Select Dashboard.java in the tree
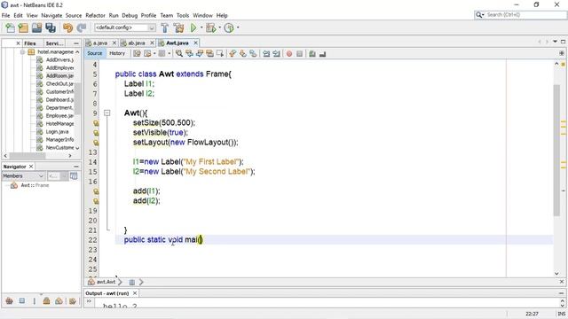This screenshot has height=319, width=568. 59,100
